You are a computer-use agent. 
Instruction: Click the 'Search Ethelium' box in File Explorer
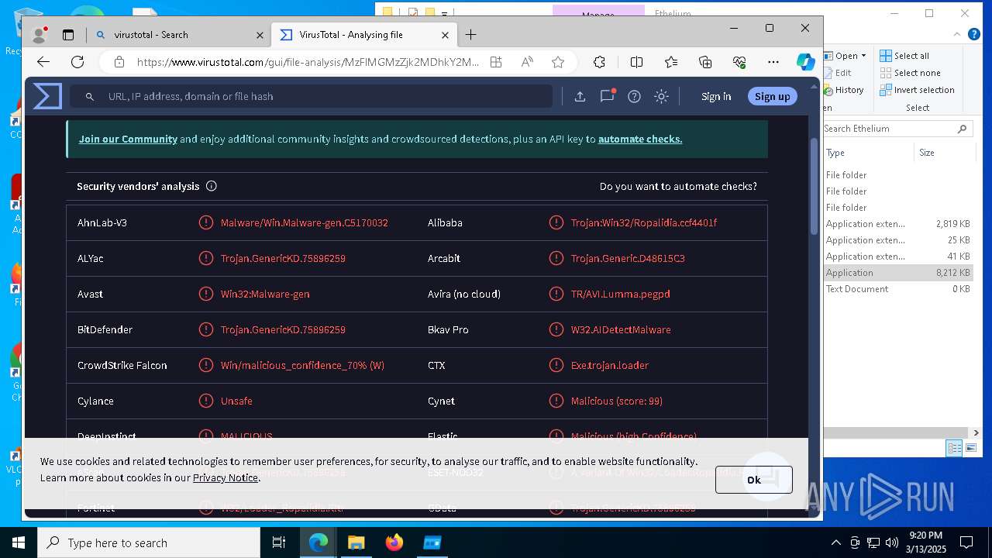pos(897,129)
